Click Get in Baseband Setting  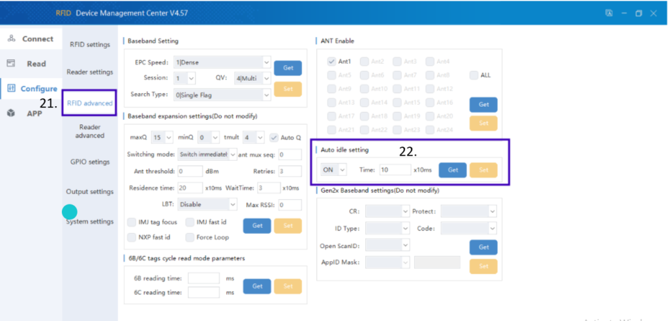288,68
